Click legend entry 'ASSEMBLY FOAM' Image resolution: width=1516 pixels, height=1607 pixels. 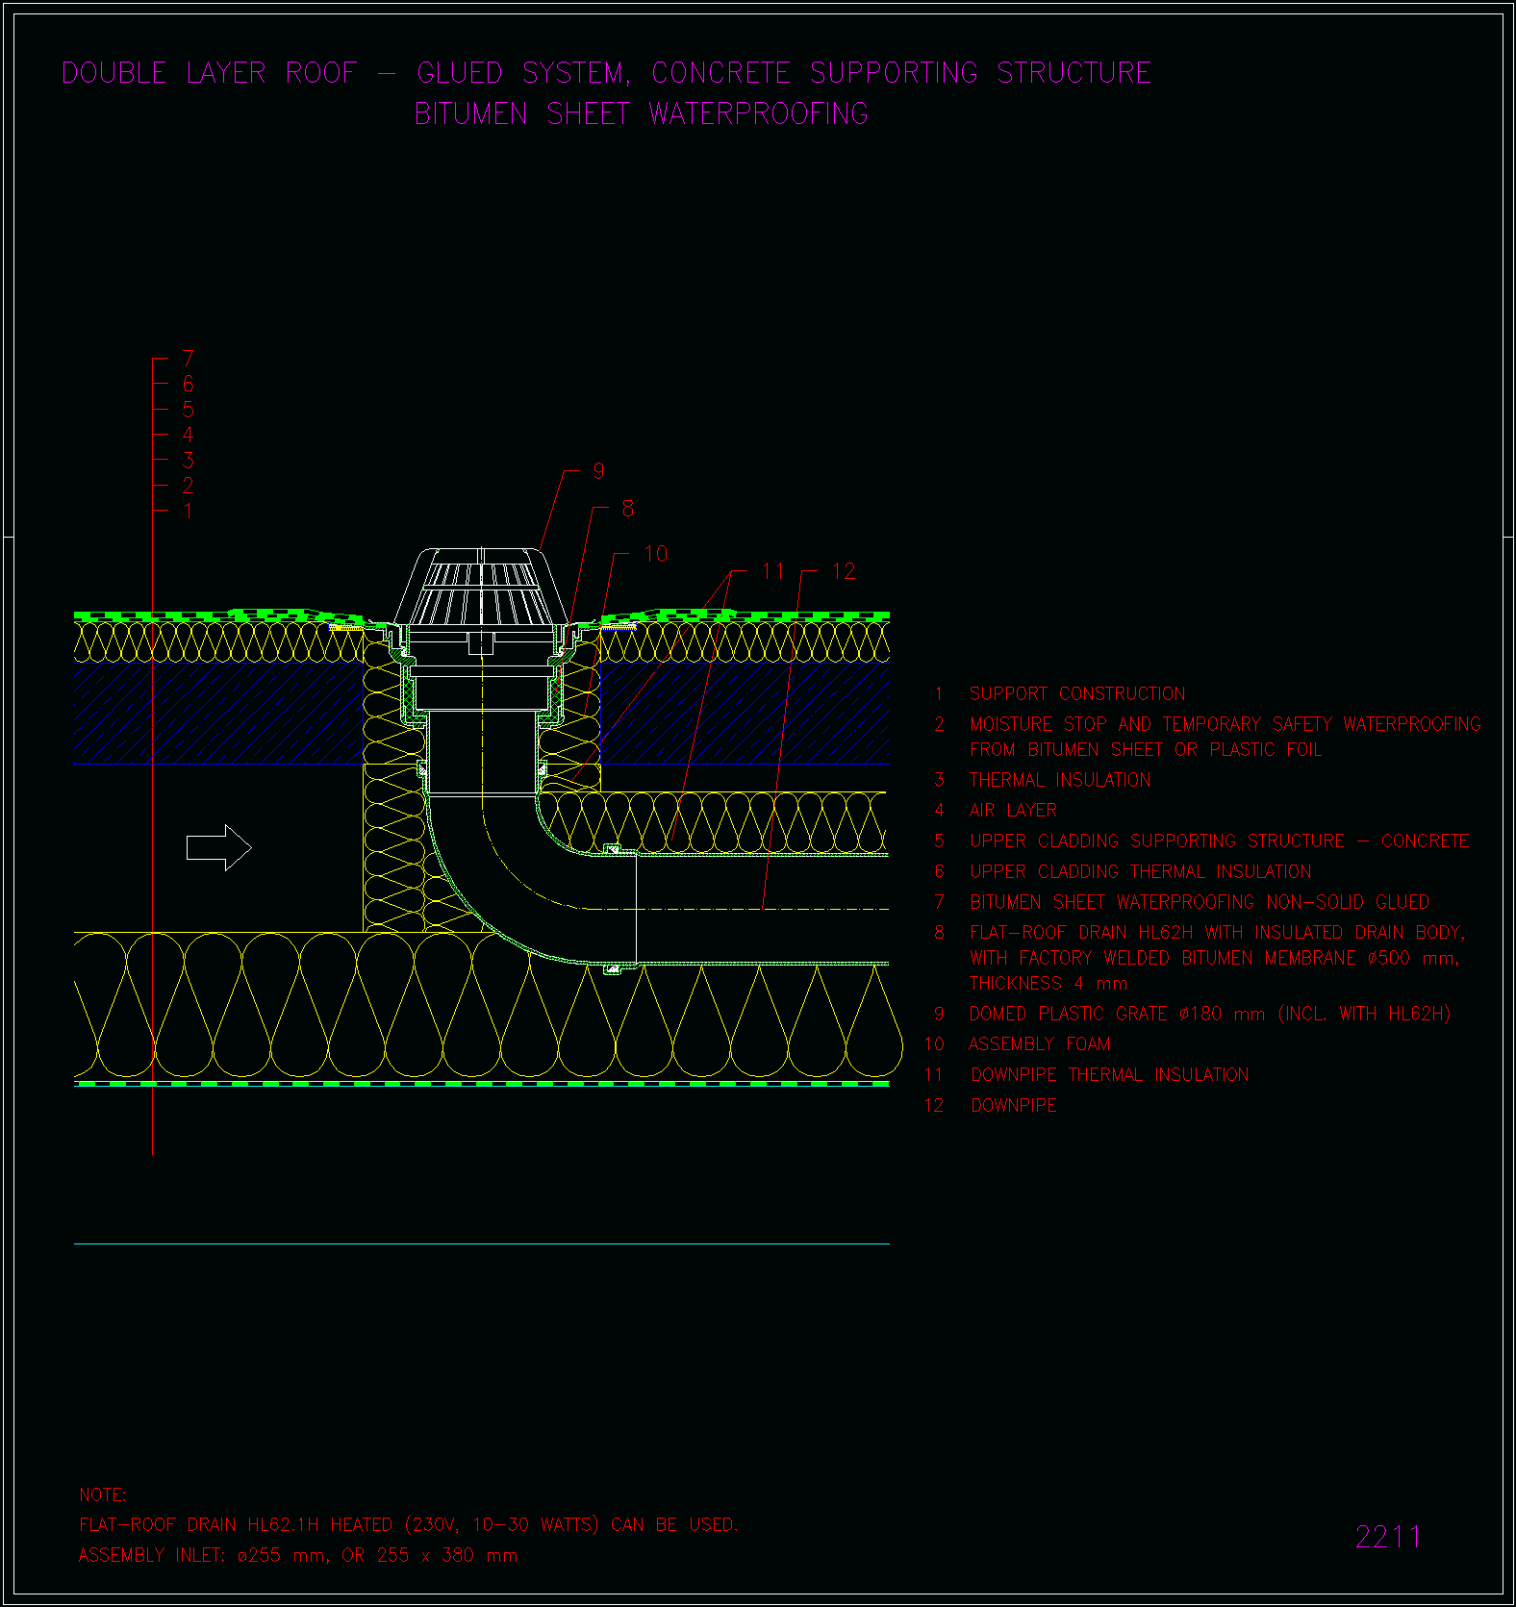pos(1040,1043)
